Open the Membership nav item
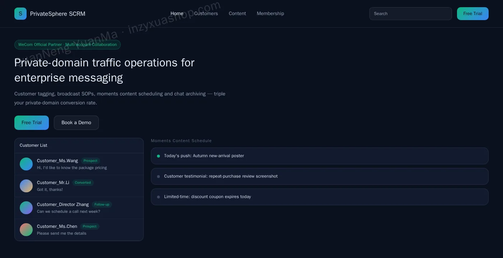503x258 pixels. 270,14
